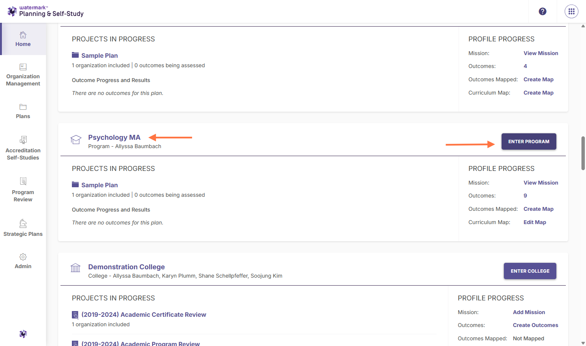Click the Enter Program button
The image size is (586, 346).
point(529,141)
